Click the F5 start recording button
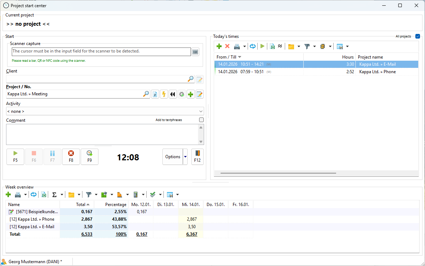Image resolution: width=425 pixels, height=266 pixels. (x=15, y=156)
